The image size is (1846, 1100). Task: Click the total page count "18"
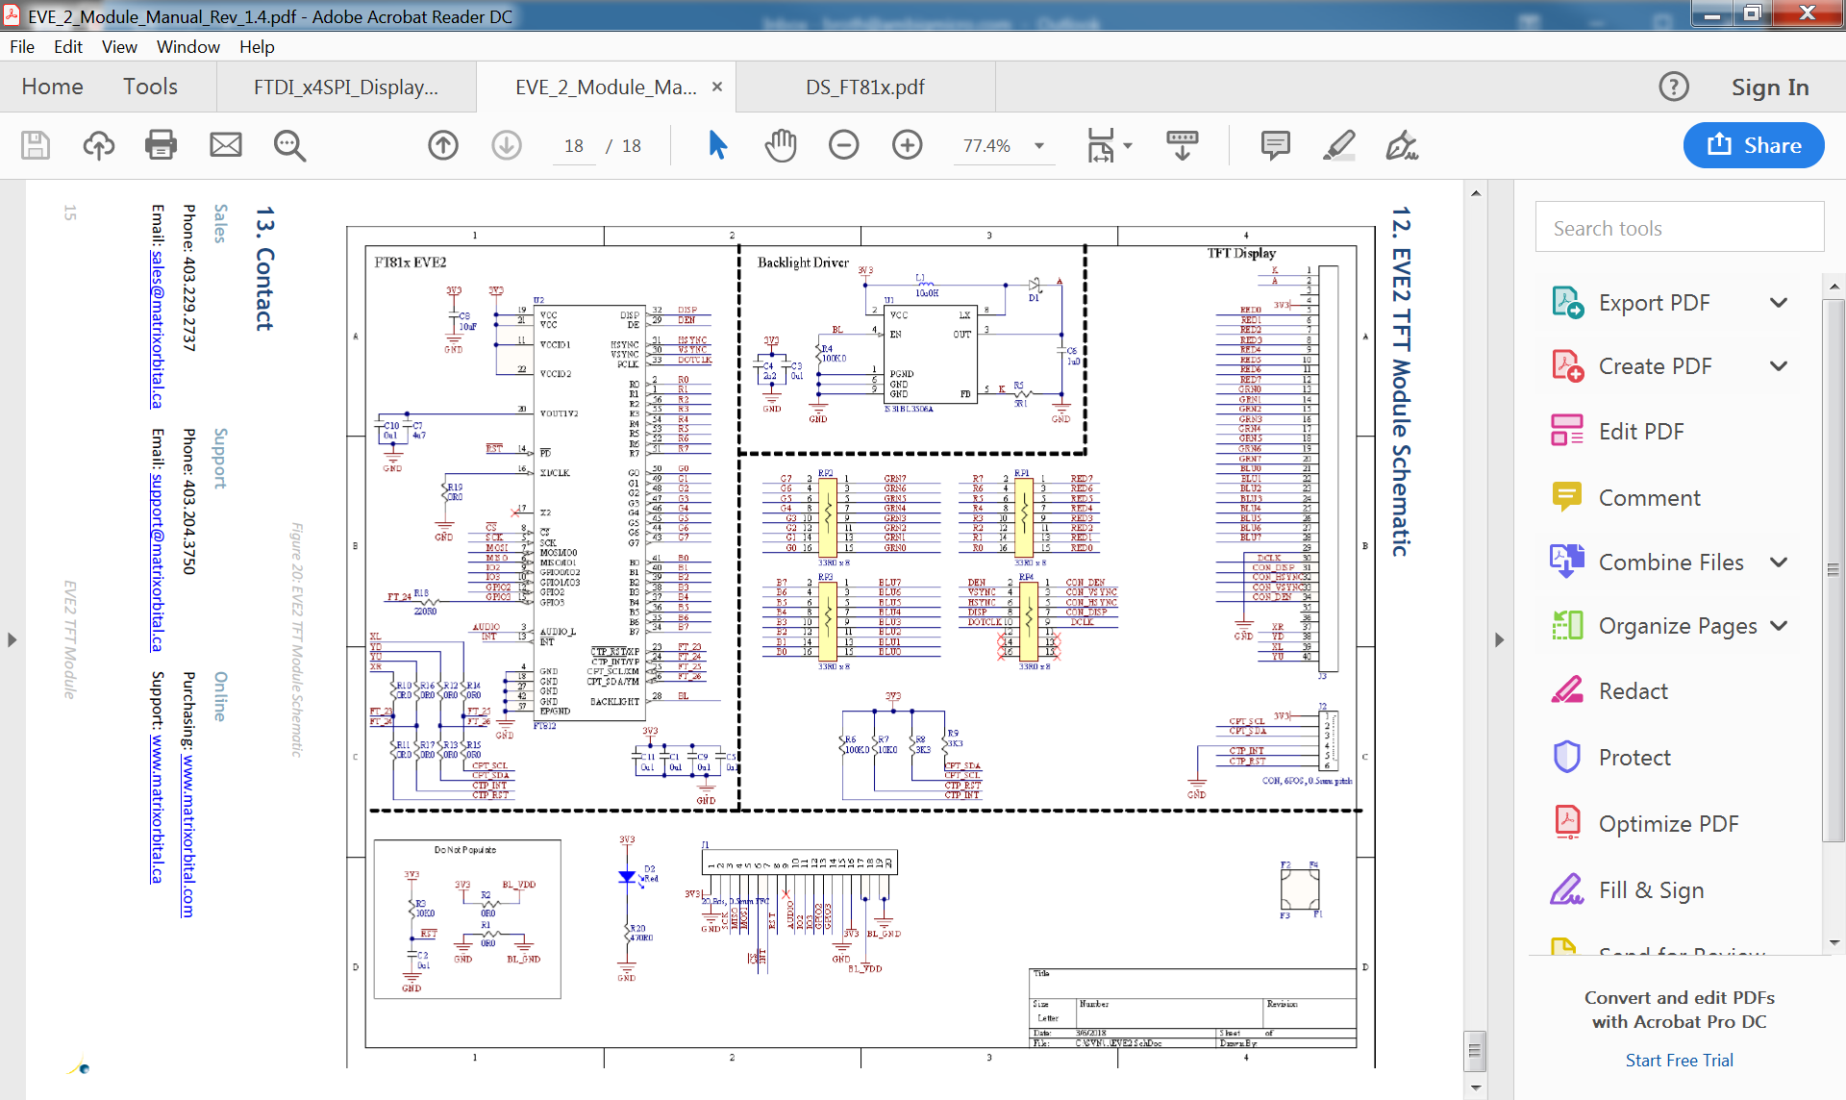pyautogui.click(x=631, y=146)
